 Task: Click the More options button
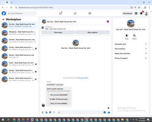pyautogui.click(x=92, y=32)
